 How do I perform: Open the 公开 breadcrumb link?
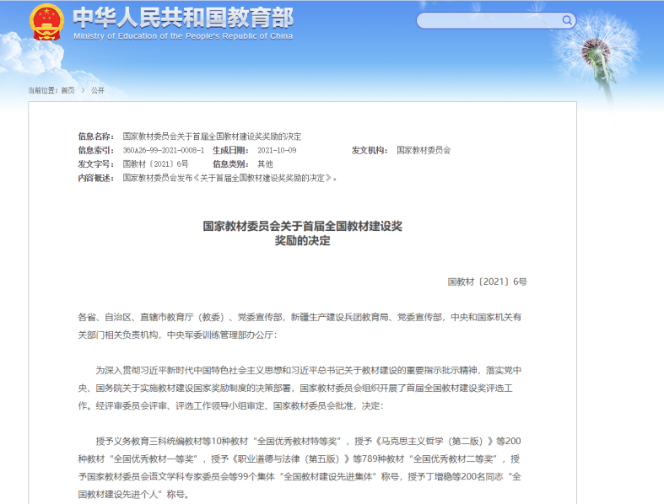(x=98, y=90)
